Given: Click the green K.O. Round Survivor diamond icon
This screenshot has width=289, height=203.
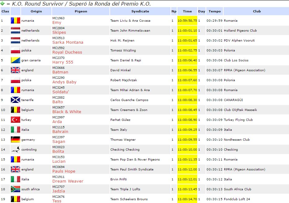Looking at the screenshot, I should click(2, 3).
